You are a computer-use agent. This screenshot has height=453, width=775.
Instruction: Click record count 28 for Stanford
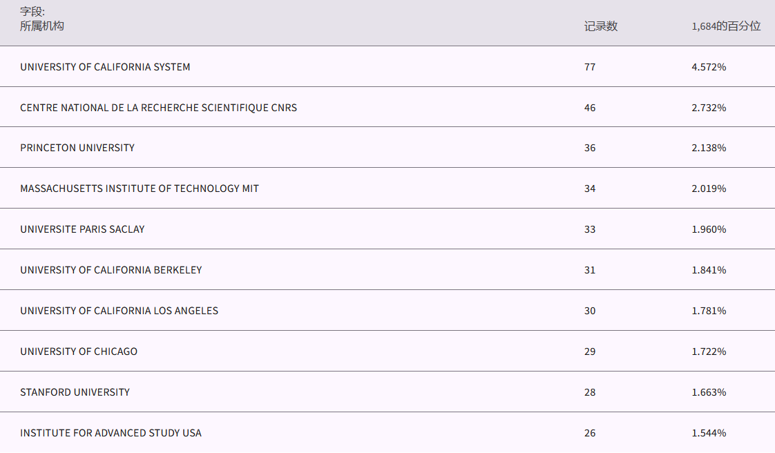[590, 392]
